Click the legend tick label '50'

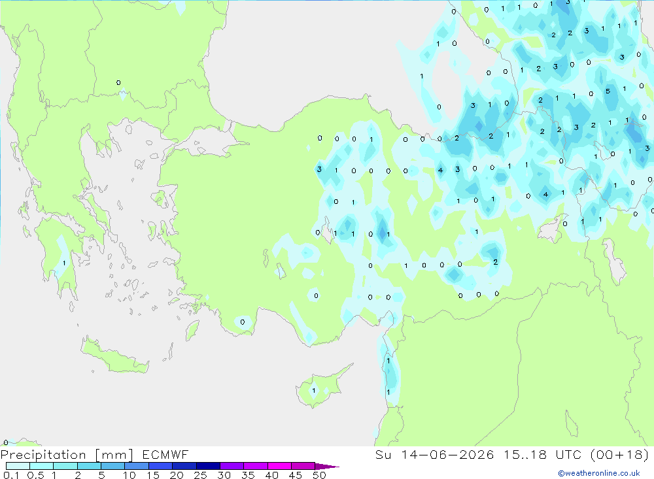(319, 475)
